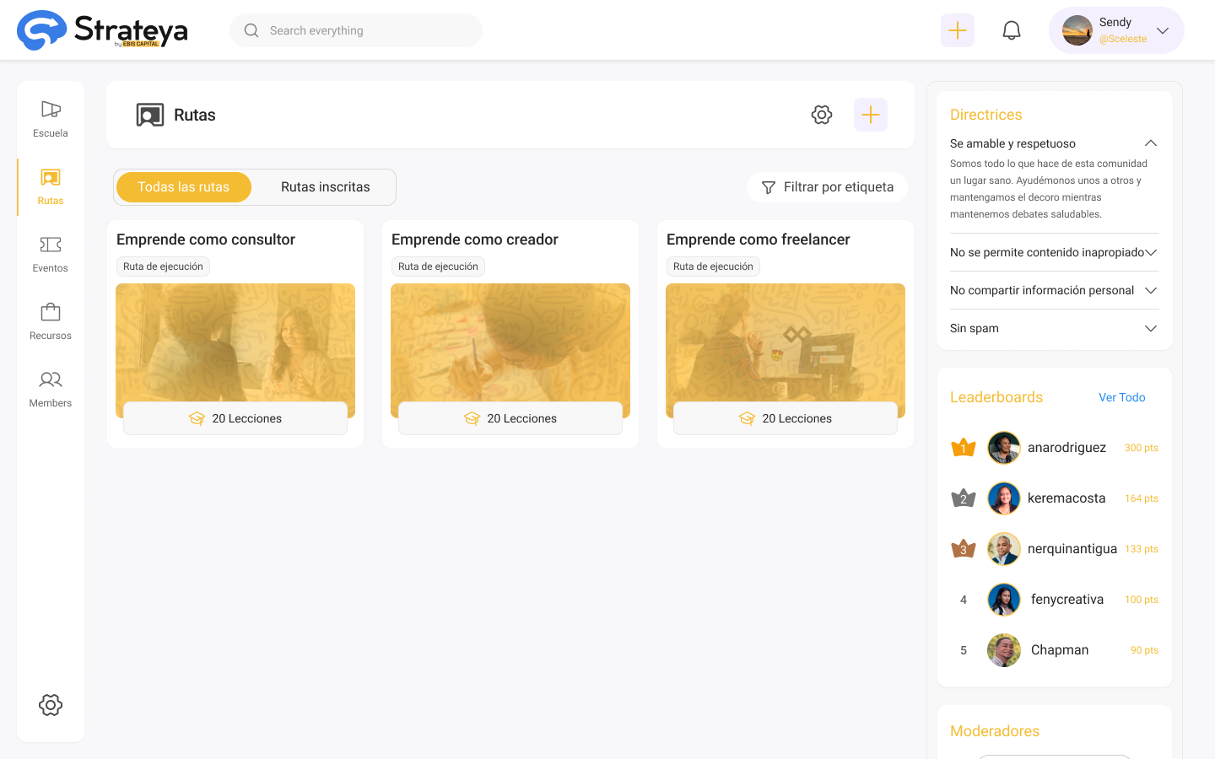Expand 'No se permite contenido inapropiado'
This screenshot has height=759, width=1215.
tap(1151, 252)
